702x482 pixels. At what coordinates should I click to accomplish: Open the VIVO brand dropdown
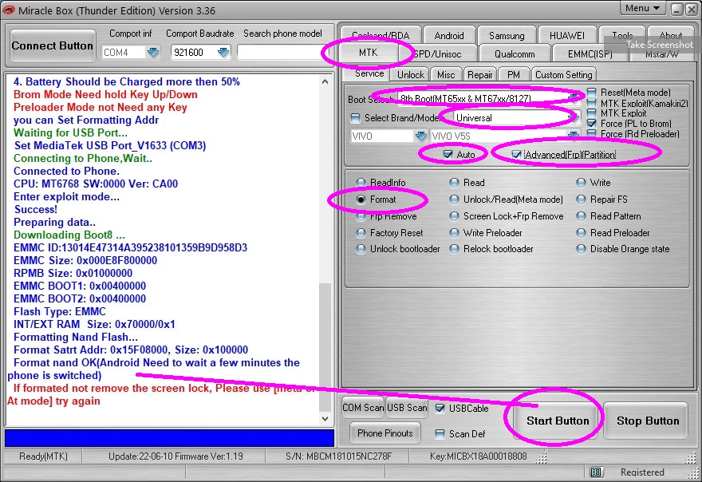(420, 136)
